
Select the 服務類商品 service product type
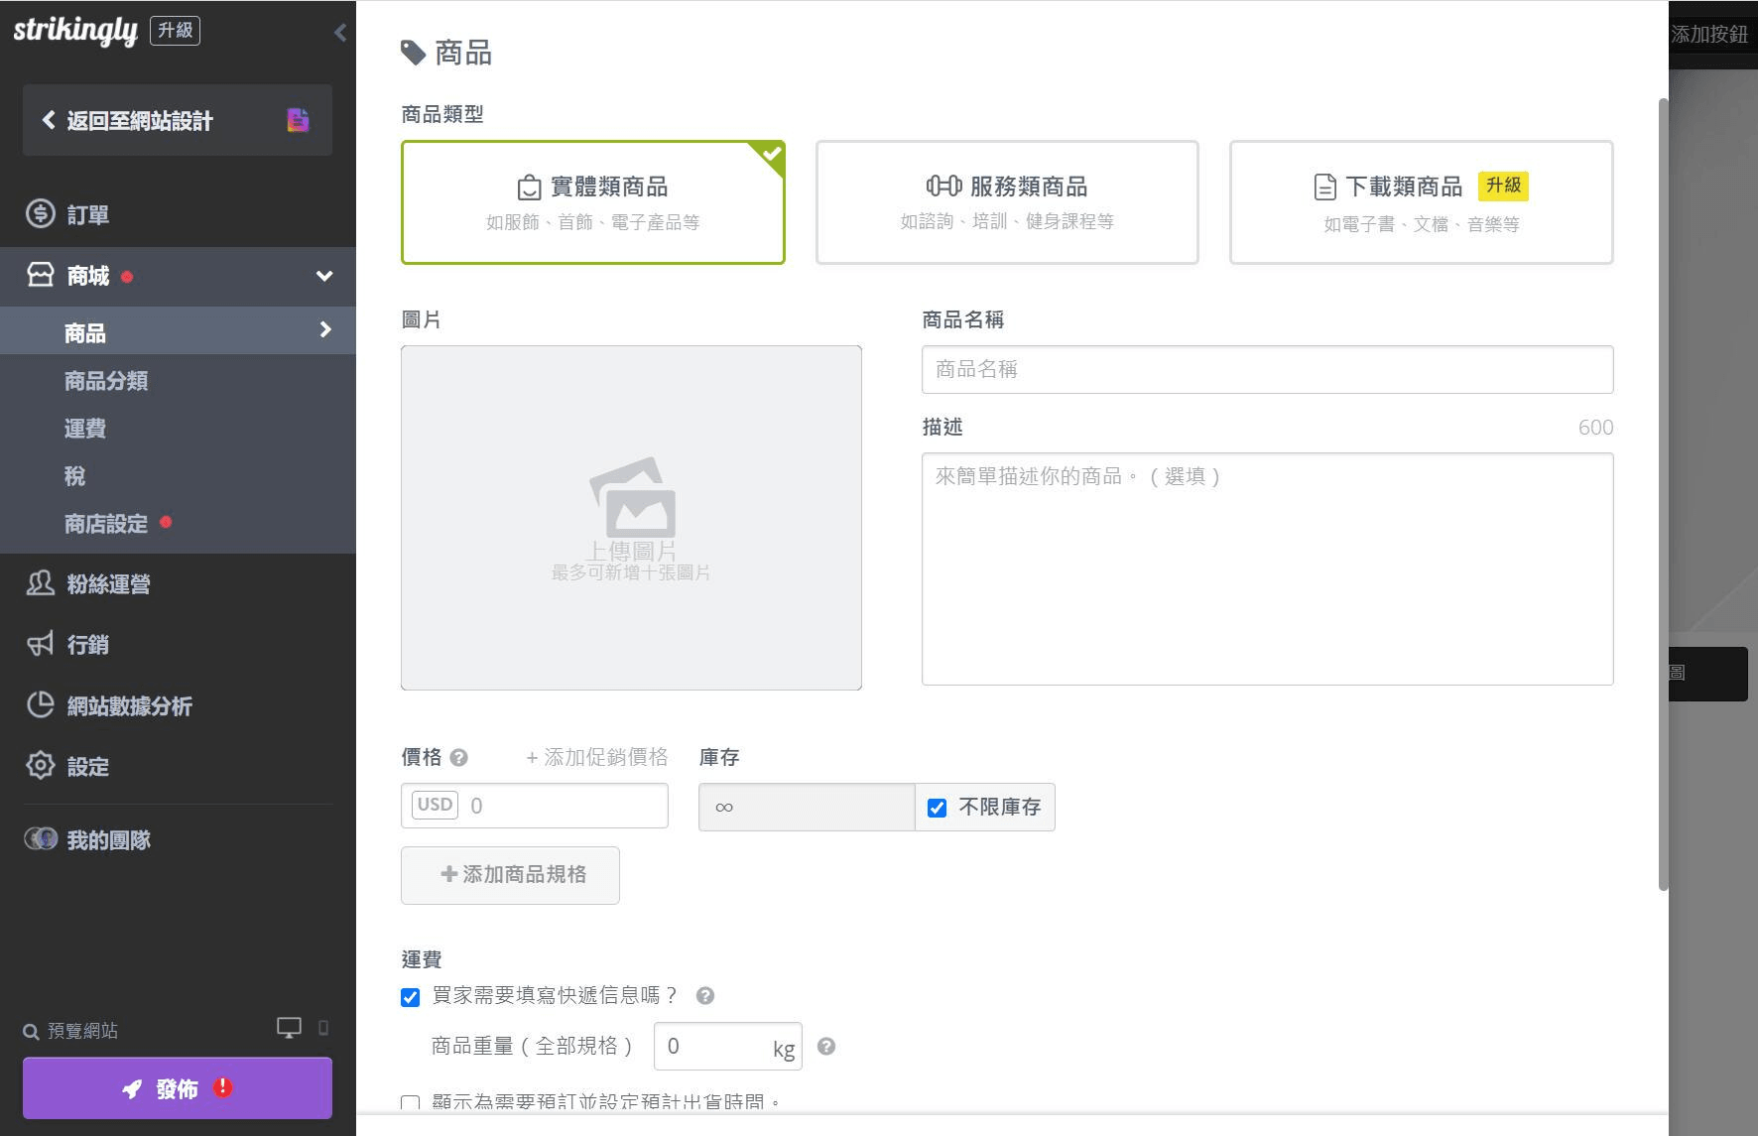1006,202
